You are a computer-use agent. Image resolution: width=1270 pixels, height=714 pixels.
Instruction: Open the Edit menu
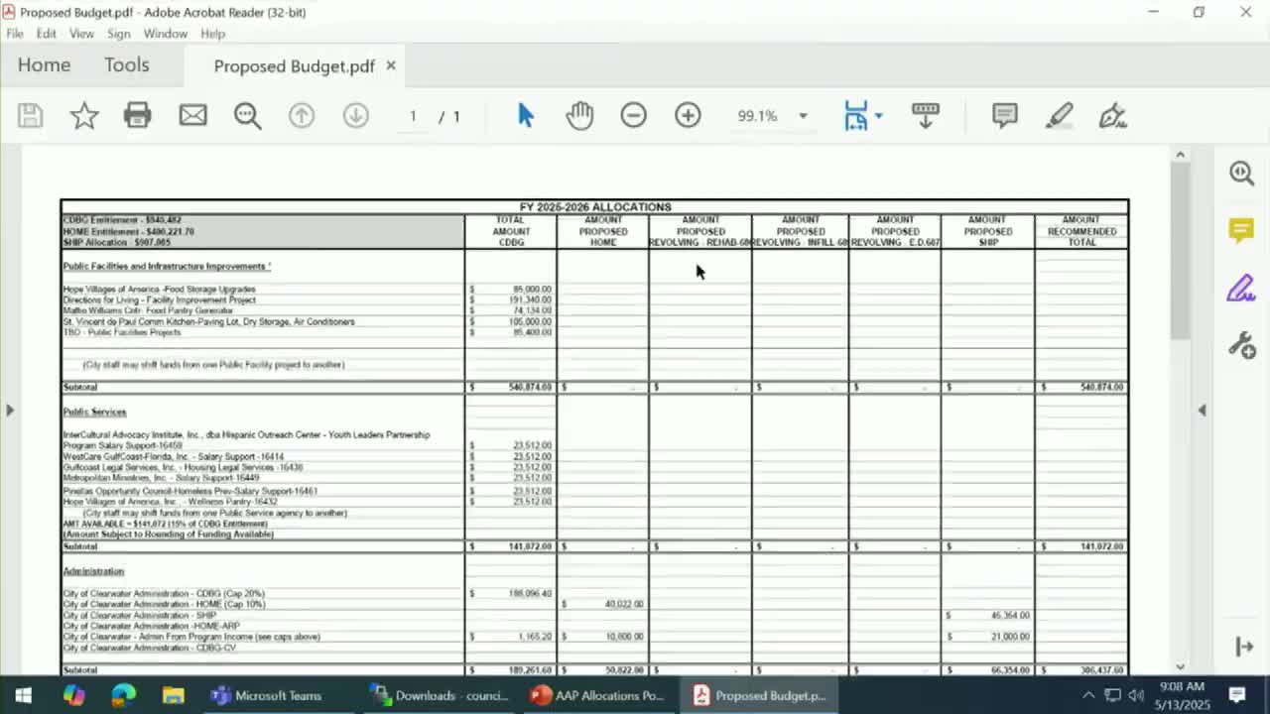click(x=46, y=34)
